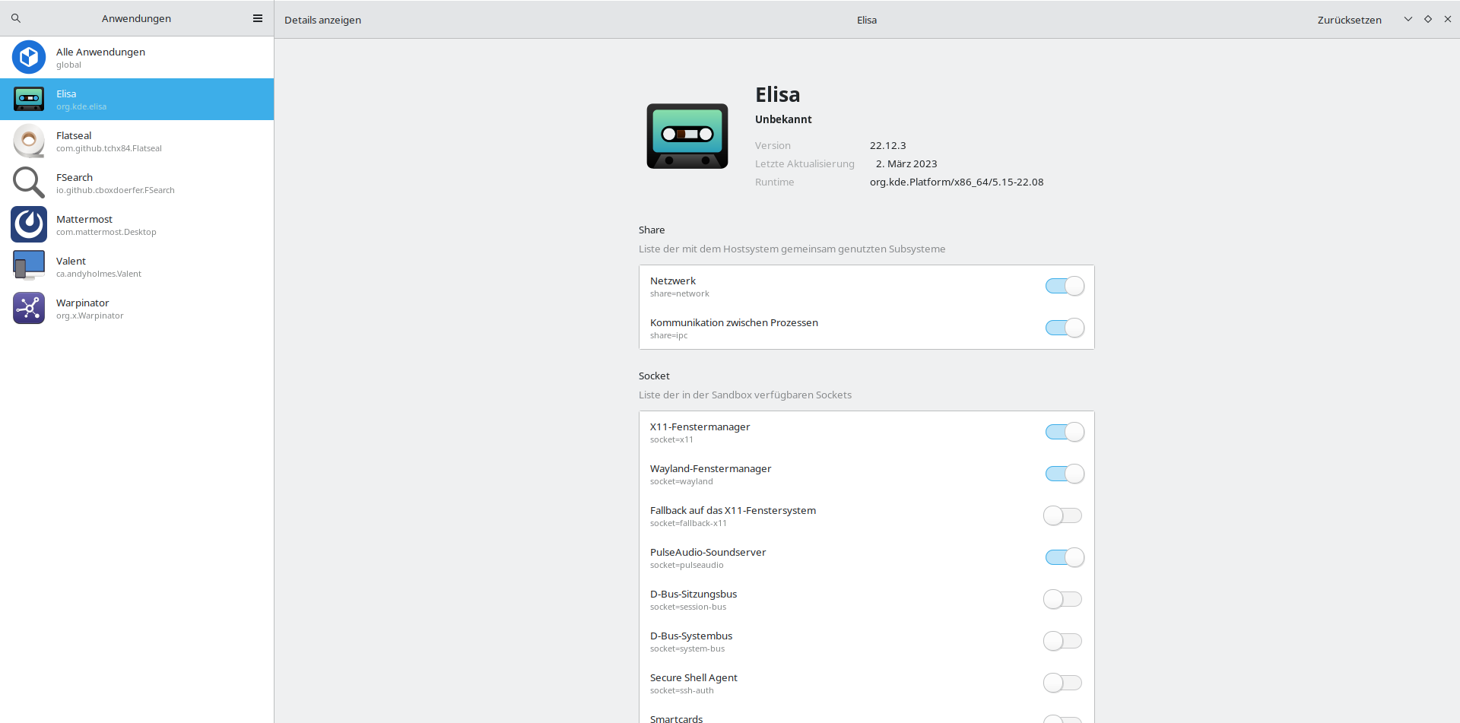Screen dimensions: 1460x723
Task: Select the Valent application icon
Action: click(29, 267)
